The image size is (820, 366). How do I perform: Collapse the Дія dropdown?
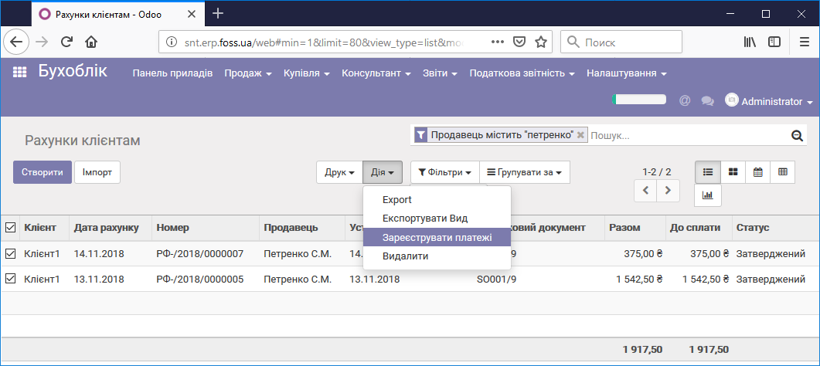(x=383, y=172)
